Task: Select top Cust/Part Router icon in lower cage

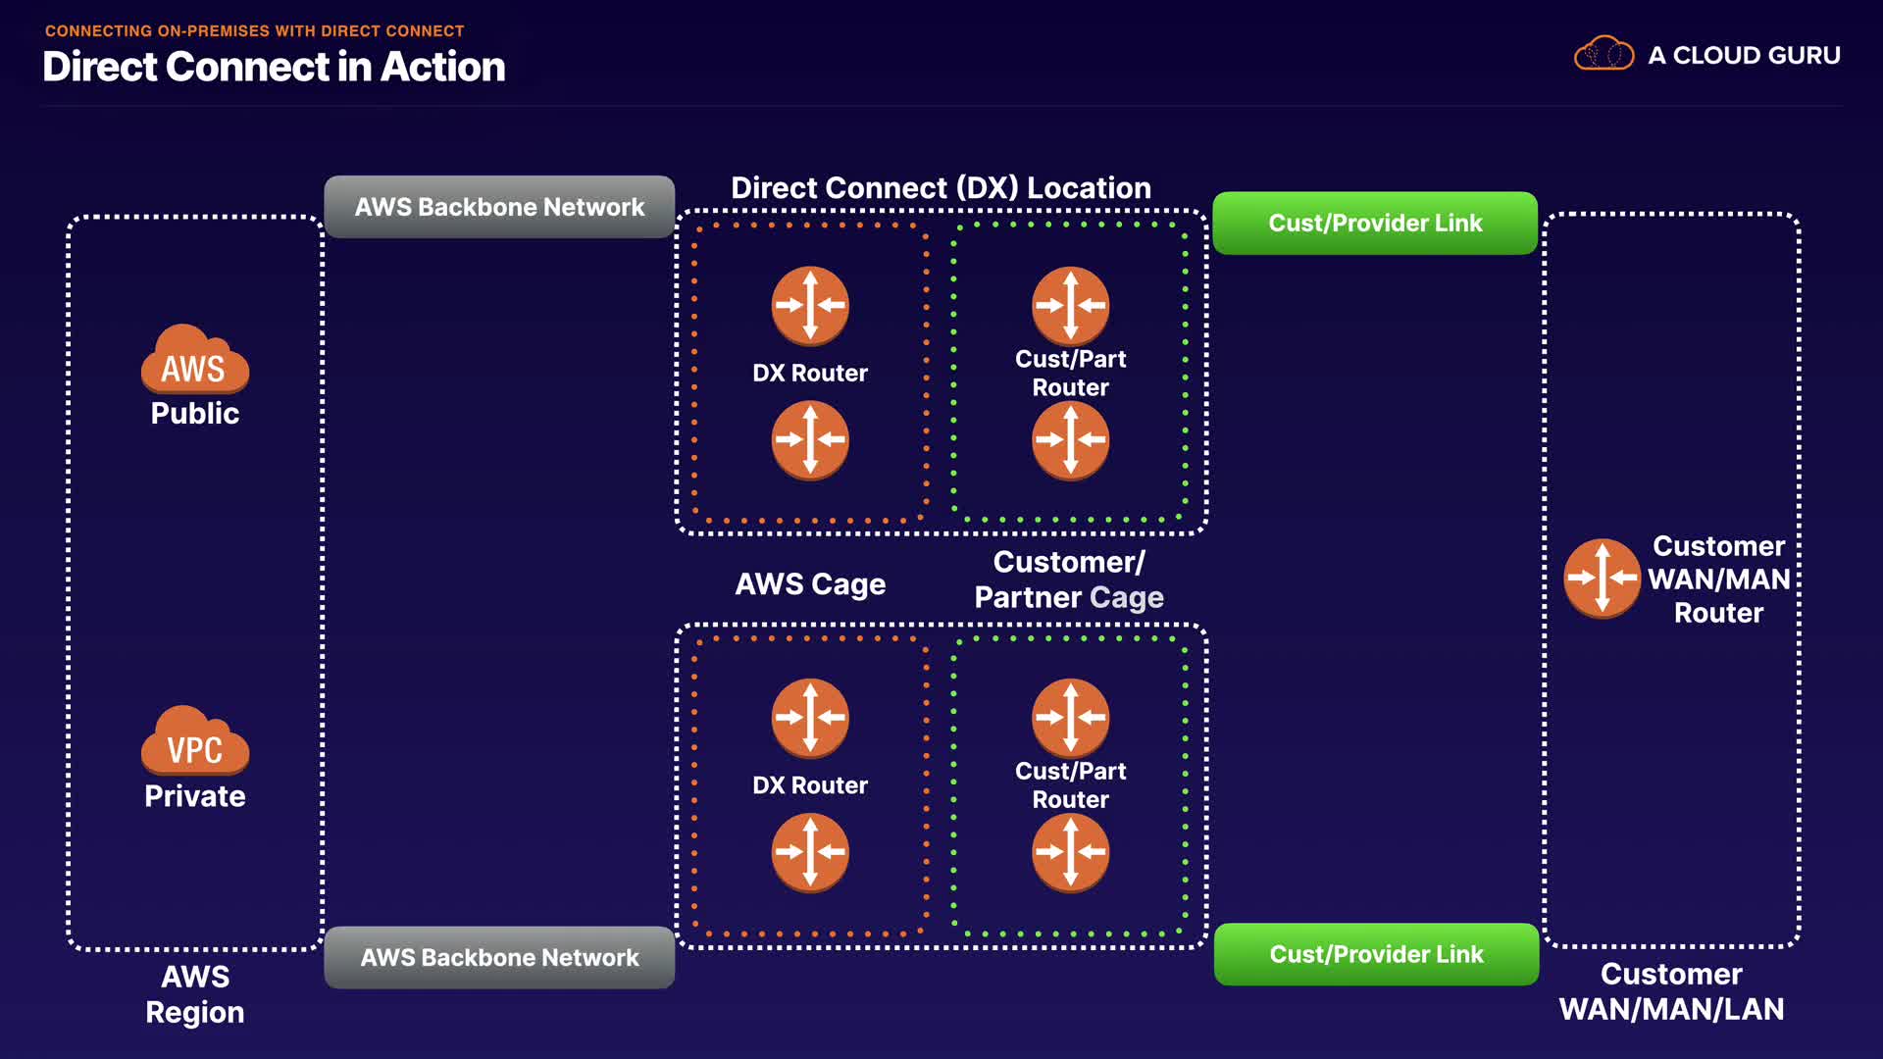Action: (1070, 718)
